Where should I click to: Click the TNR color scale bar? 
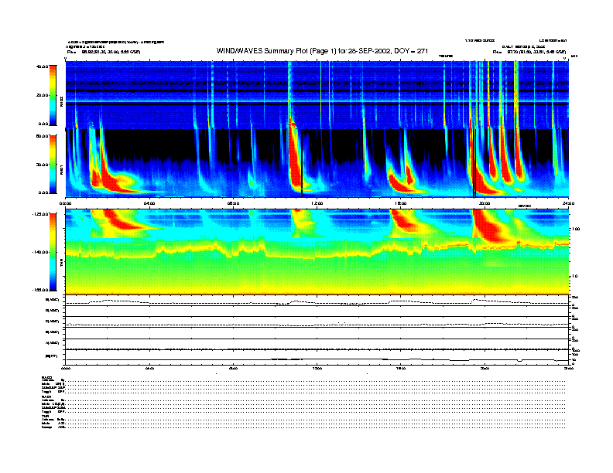tap(52, 252)
